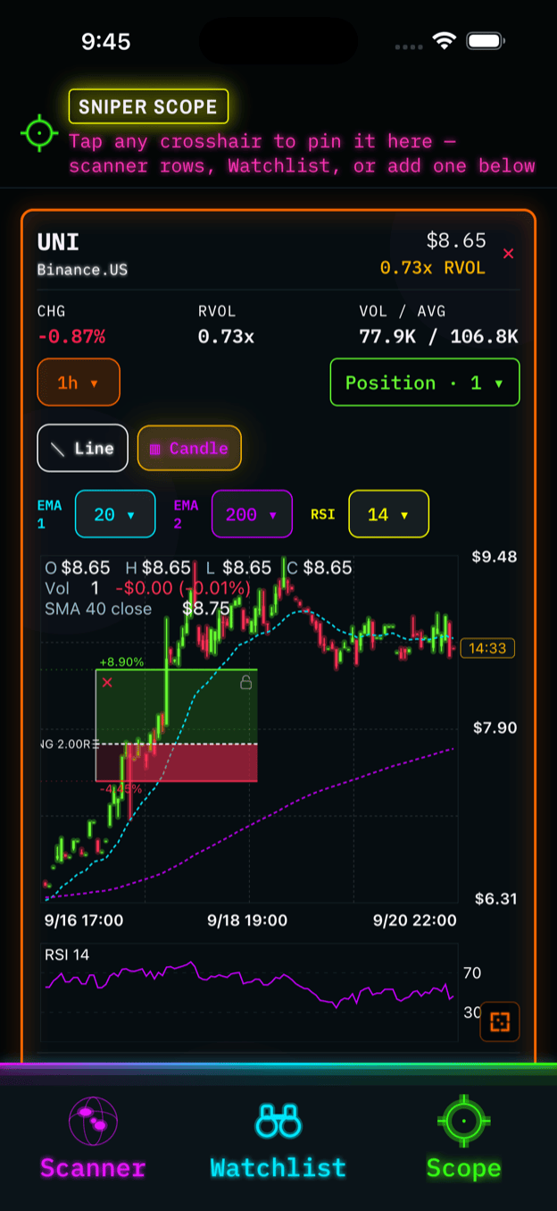
Task: Click the $7.90 price axis label
Action: tap(495, 728)
